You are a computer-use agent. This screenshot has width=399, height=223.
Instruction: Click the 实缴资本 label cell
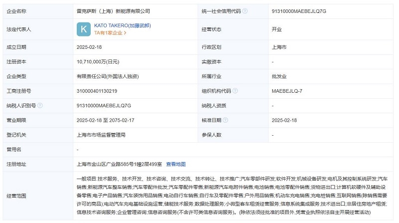click(x=233, y=61)
